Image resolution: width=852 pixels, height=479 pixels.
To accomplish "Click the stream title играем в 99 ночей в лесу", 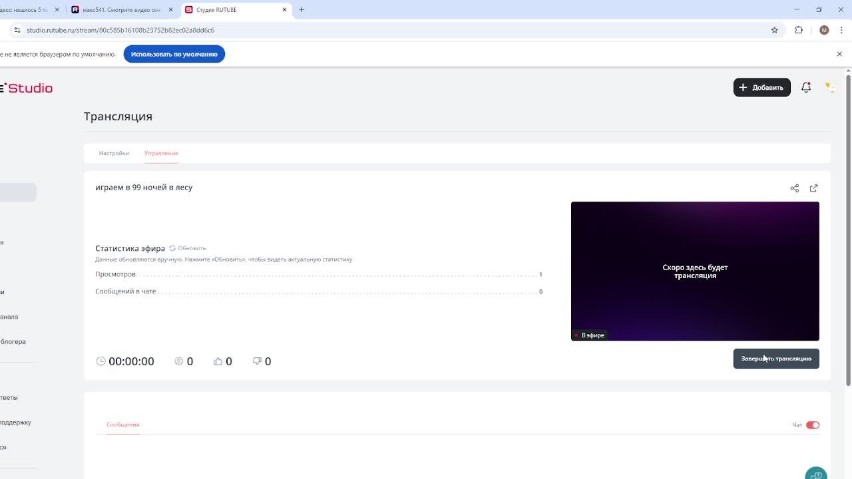I will point(144,188).
